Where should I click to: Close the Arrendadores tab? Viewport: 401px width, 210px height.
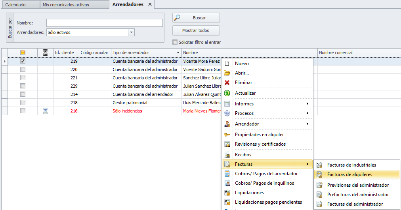tap(150, 4)
